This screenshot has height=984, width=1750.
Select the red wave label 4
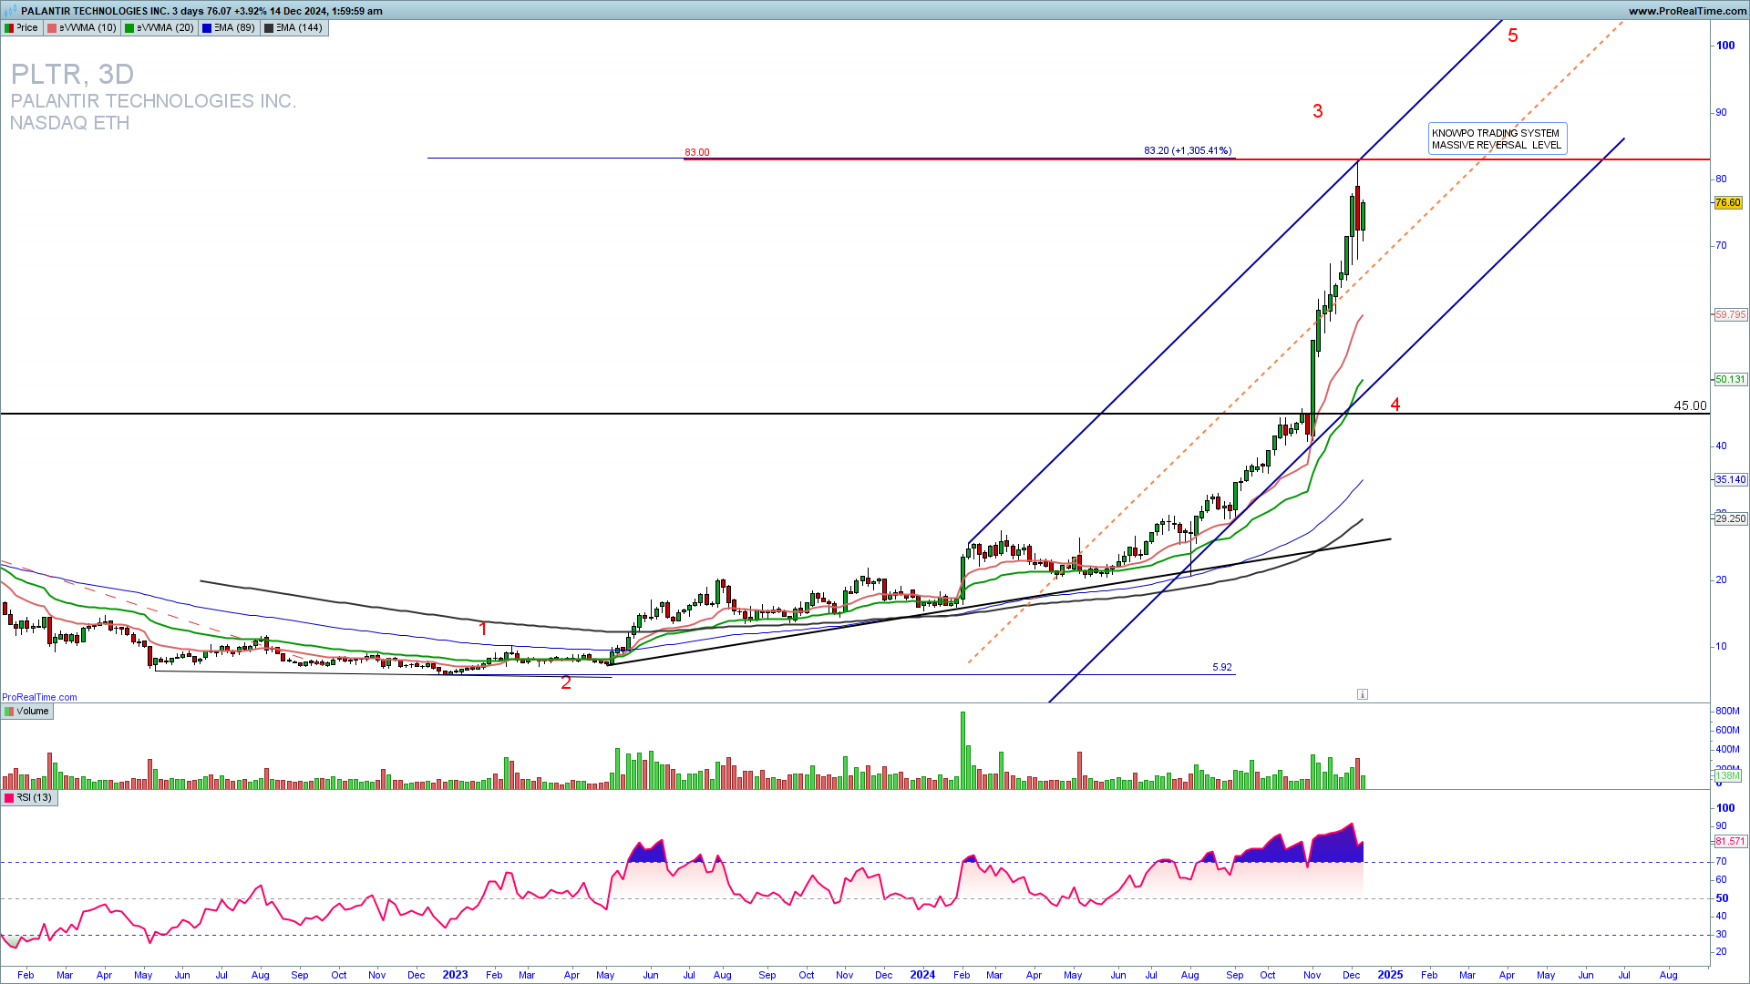coord(1395,405)
